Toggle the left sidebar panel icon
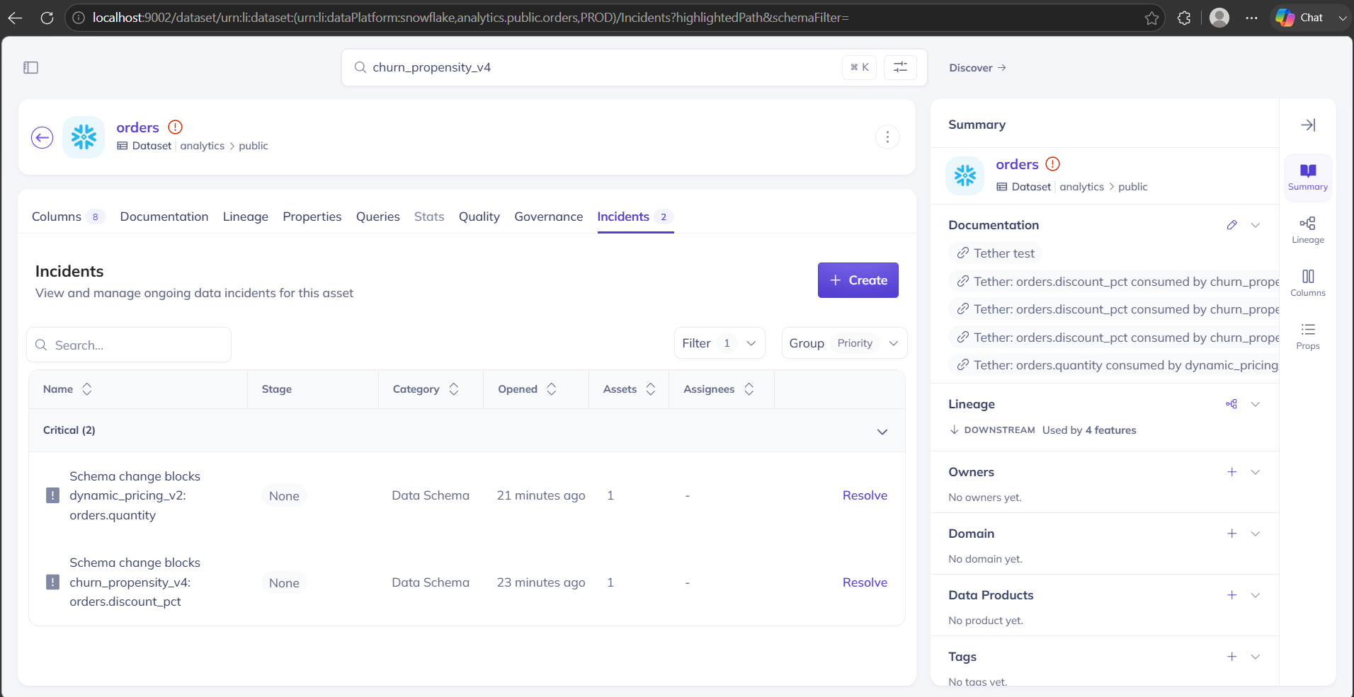 (x=30, y=68)
